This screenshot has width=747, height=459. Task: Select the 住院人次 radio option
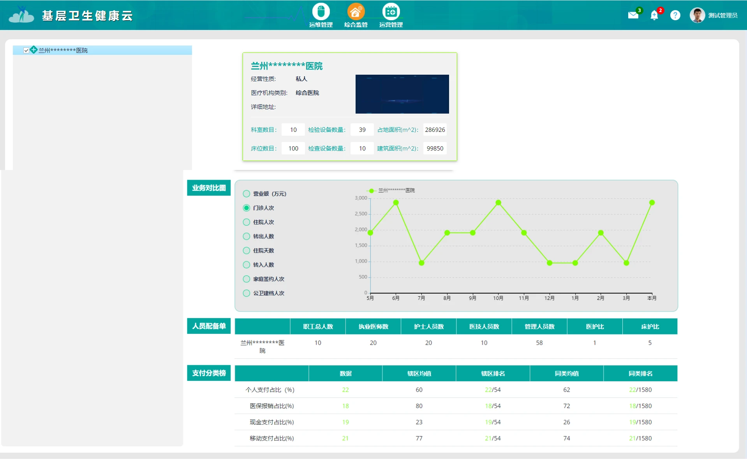pyautogui.click(x=247, y=222)
